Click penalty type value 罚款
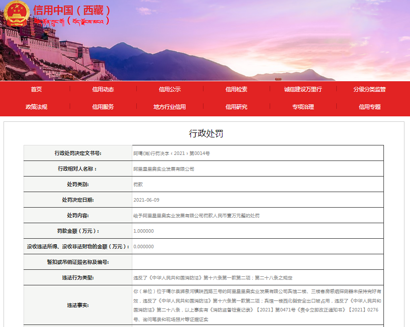This screenshot has width=410, height=327. click(138, 185)
